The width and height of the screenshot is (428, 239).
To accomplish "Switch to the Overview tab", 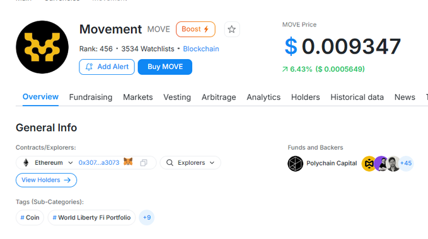I will pos(40,97).
